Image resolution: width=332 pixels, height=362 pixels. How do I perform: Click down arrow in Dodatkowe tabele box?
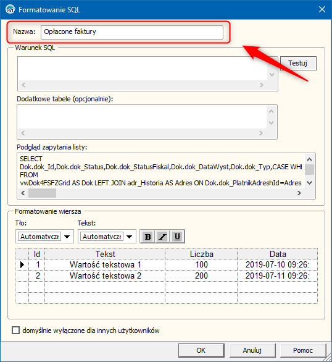point(272,122)
